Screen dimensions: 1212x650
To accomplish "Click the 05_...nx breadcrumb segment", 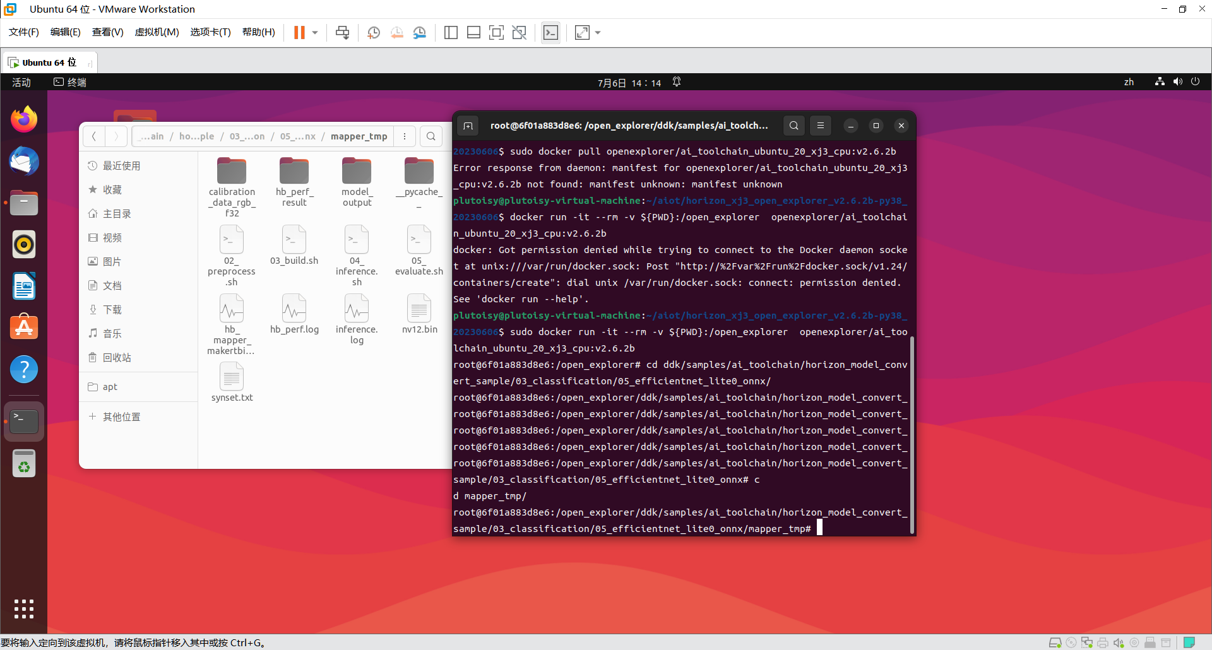I will point(298,136).
